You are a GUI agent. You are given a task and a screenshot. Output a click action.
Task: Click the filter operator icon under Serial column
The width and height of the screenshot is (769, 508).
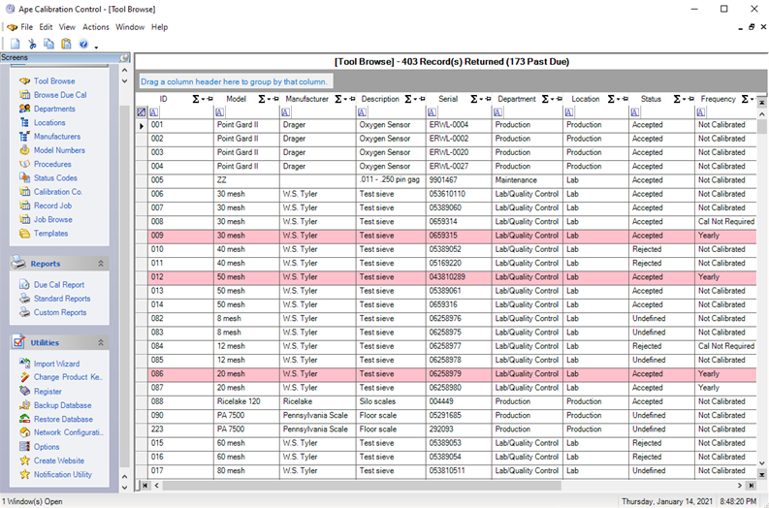click(x=432, y=112)
